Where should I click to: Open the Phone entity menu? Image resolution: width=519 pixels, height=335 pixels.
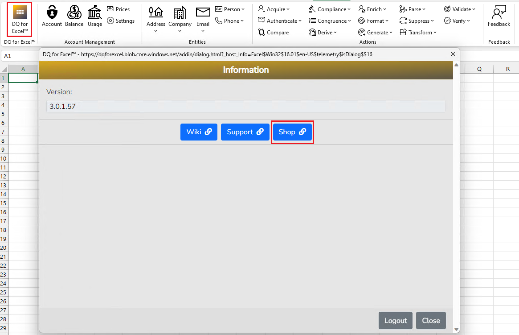click(229, 21)
